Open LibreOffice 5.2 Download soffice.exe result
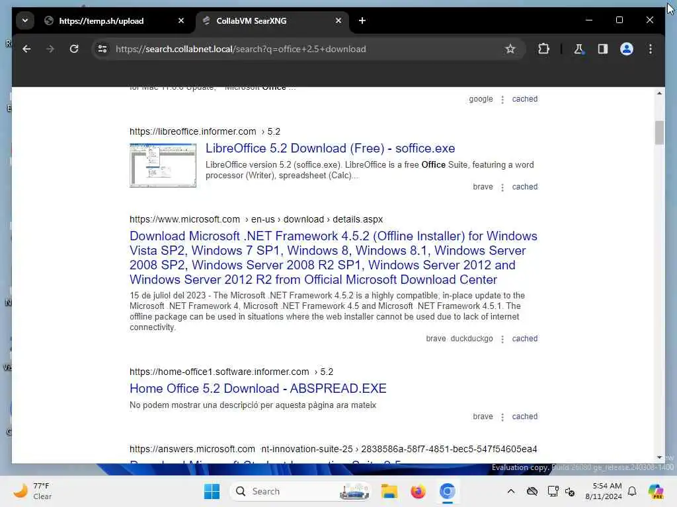677x507 pixels. click(x=330, y=149)
